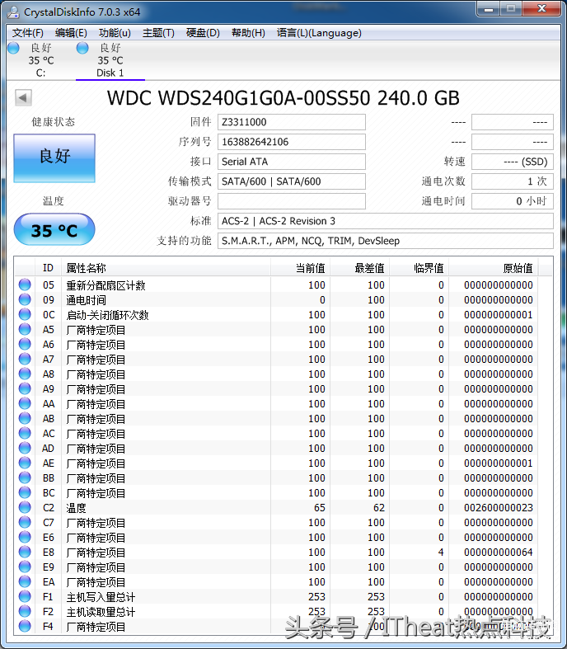Click the empty 驱动器号 field
The width and height of the screenshot is (567, 649).
(x=292, y=201)
